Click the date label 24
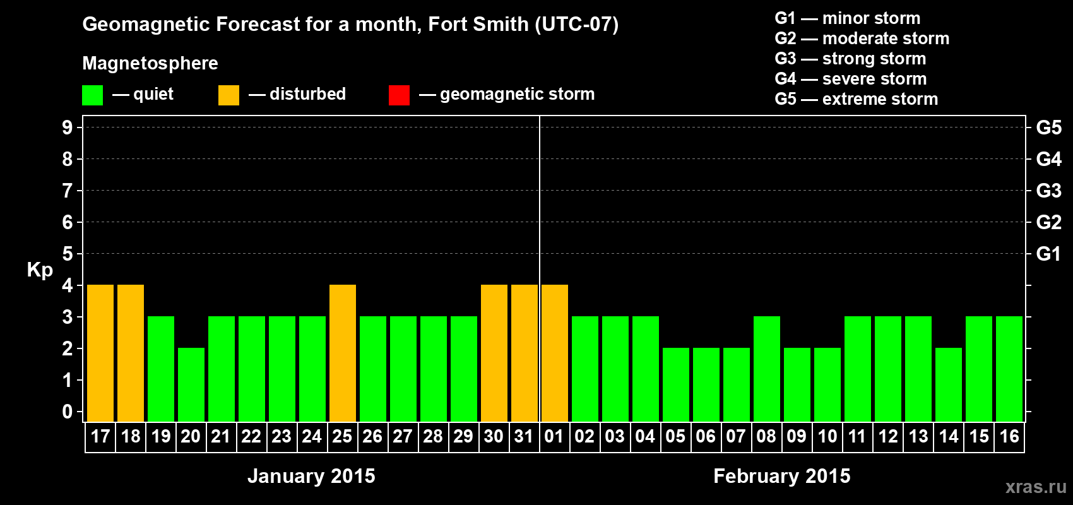Image resolution: width=1073 pixels, height=505 pixels. [312, 437]
